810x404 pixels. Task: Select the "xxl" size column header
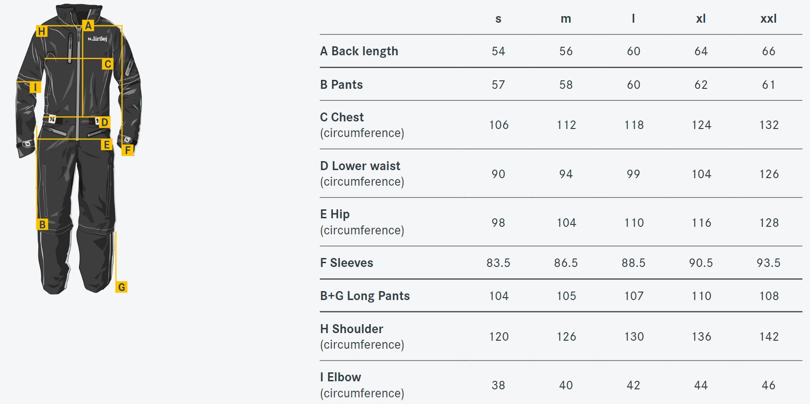(768, 18)
